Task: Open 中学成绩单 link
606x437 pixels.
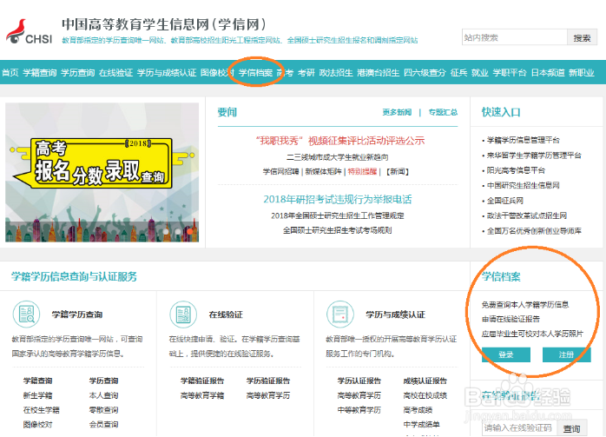Action: pos(422,424)
